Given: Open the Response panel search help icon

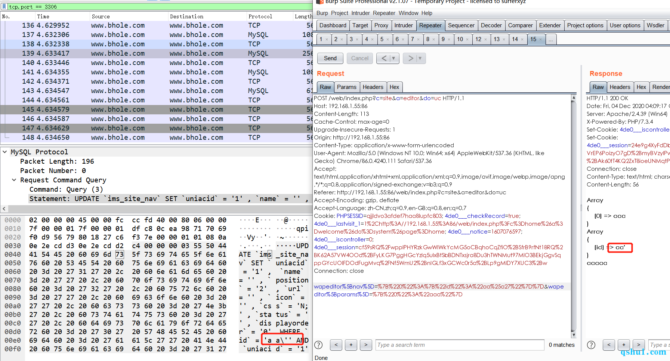Looking at the screenshot, I should (x=591, y=345).
